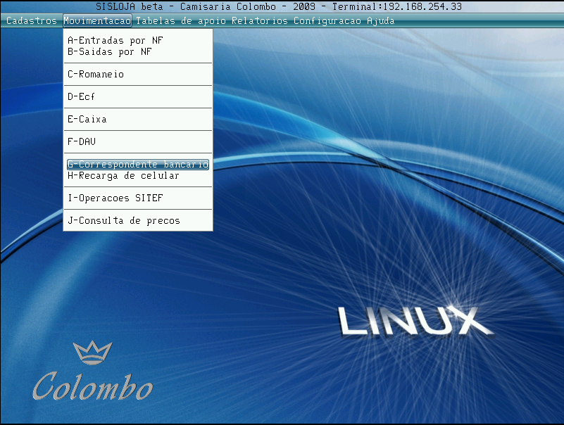Image resolution: width=564 pixels, height=425 pixels.
Task: Click highlighted G-Correspondente bancario item
Action: 138,165
